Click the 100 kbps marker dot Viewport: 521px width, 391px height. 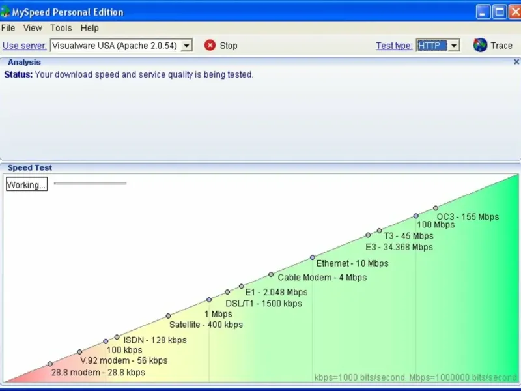(x=106, y=341)
